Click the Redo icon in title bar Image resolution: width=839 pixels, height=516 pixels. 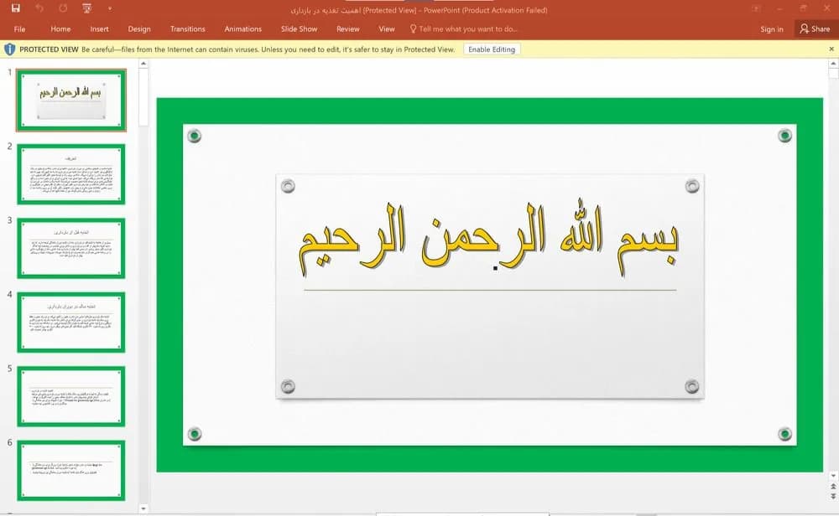pos(63,8)
